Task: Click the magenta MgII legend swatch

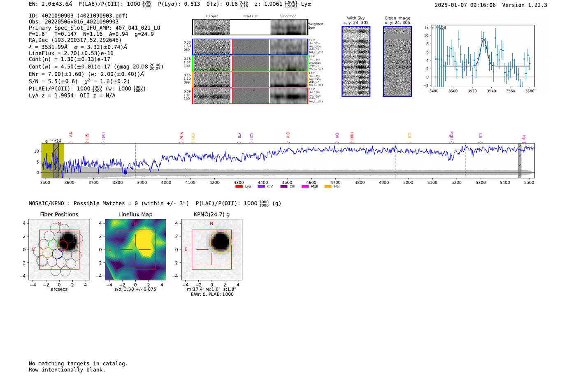Action: coord(305,186)
